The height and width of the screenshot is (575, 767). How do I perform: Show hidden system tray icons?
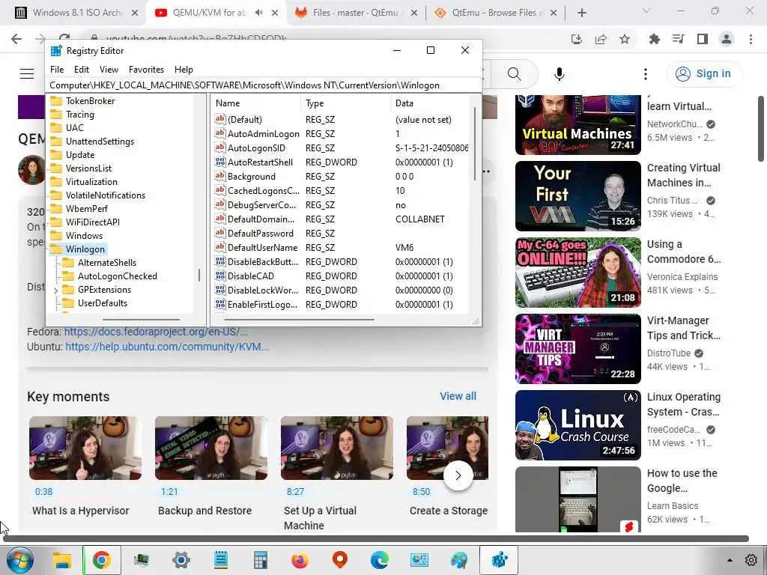pos(730,560)
